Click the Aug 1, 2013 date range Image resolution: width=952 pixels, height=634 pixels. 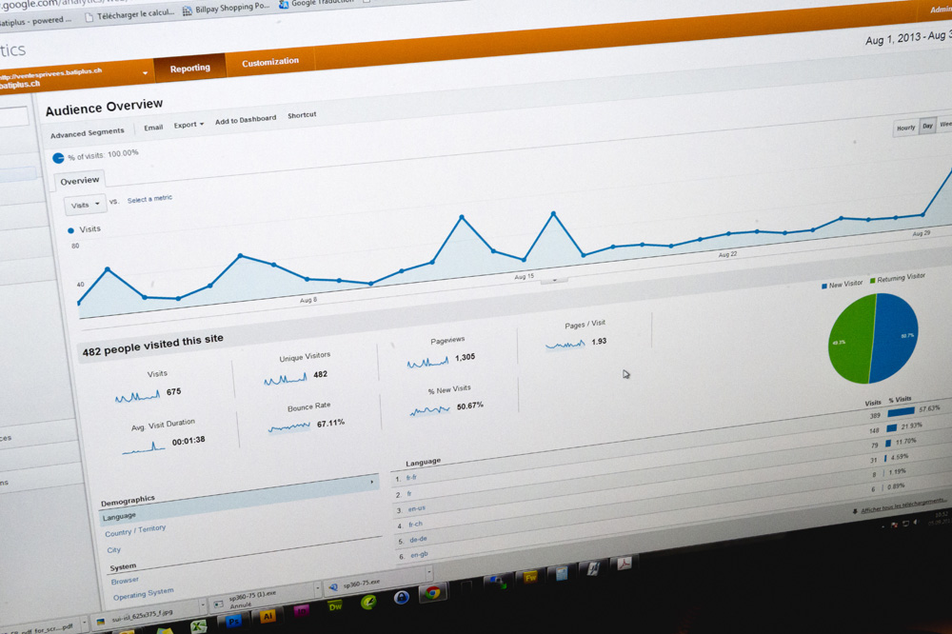[x=908, y=37]
